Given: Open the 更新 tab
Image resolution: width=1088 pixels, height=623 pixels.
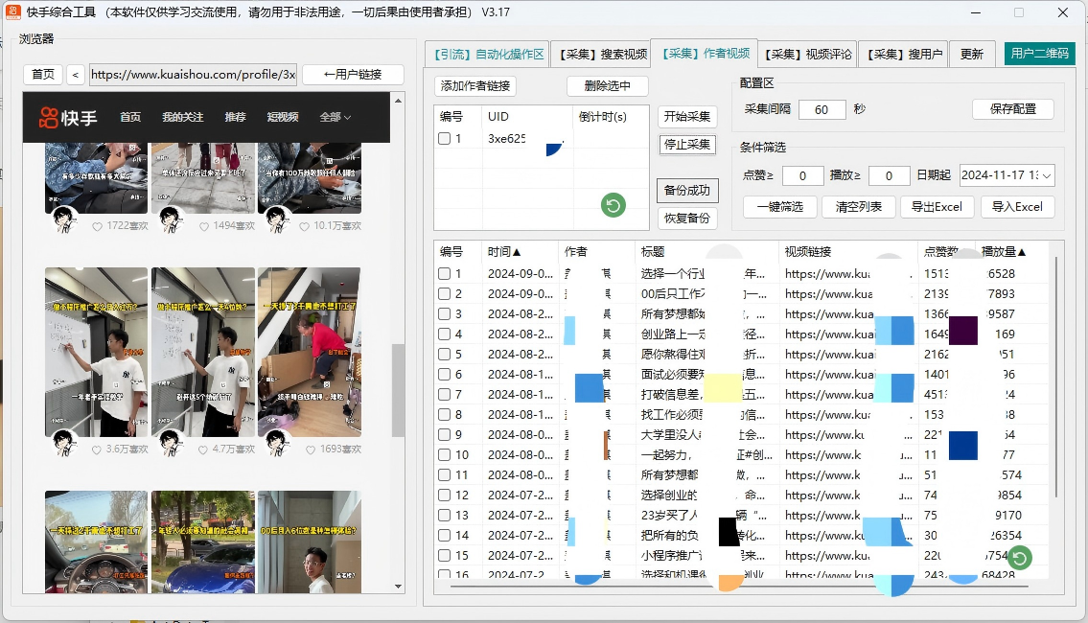Looking at the screenshot, I should [971, 54].
